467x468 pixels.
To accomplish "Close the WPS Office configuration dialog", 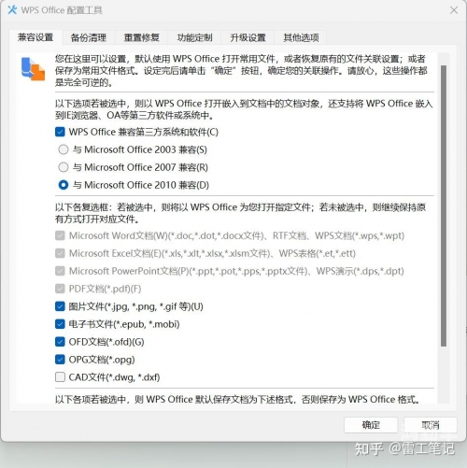I will pyautogui.click(x=454, y=10).
